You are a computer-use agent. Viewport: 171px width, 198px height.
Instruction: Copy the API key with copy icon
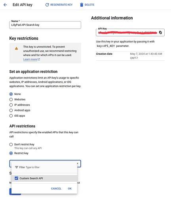tap(160, 33)
